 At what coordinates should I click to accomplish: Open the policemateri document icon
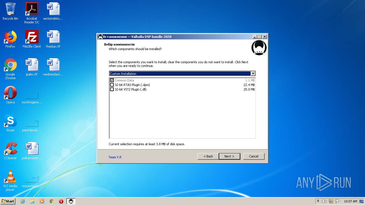point(32,151)
